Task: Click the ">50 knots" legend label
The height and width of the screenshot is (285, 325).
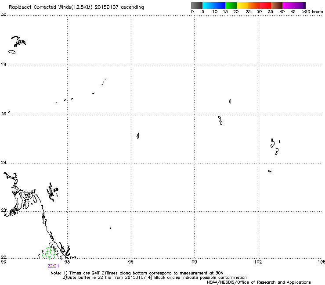Action: pos(312,12)
